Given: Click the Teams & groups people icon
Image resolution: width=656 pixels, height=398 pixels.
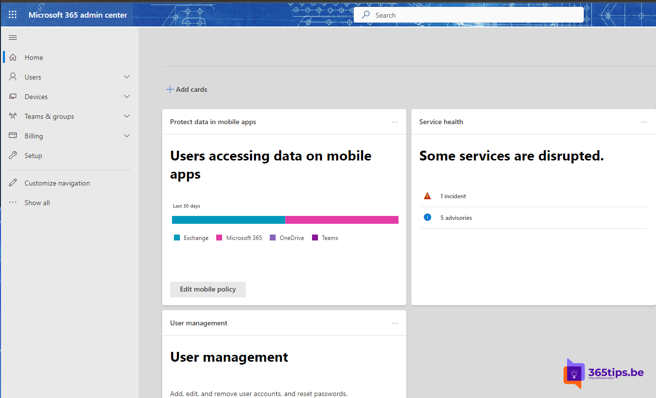Looking at the screenshot, I should [13, 116].
